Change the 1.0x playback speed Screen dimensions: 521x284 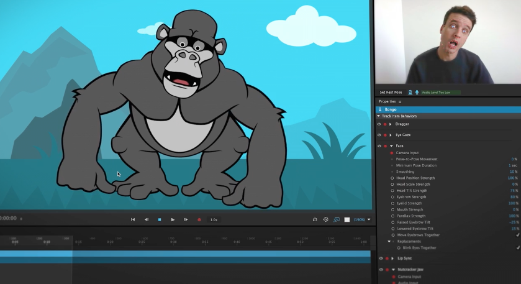tap(214, 219)
